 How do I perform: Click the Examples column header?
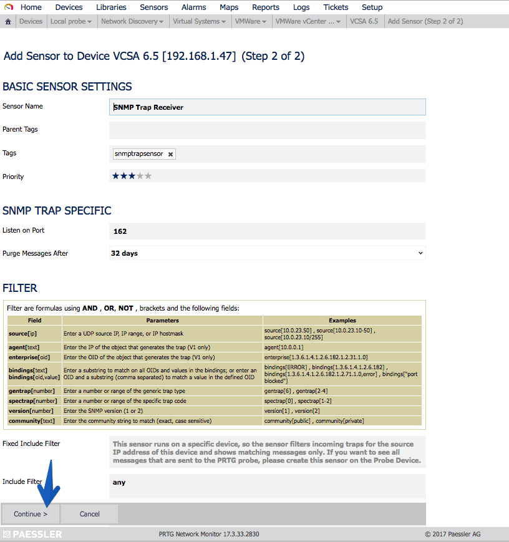click(342, 321)
